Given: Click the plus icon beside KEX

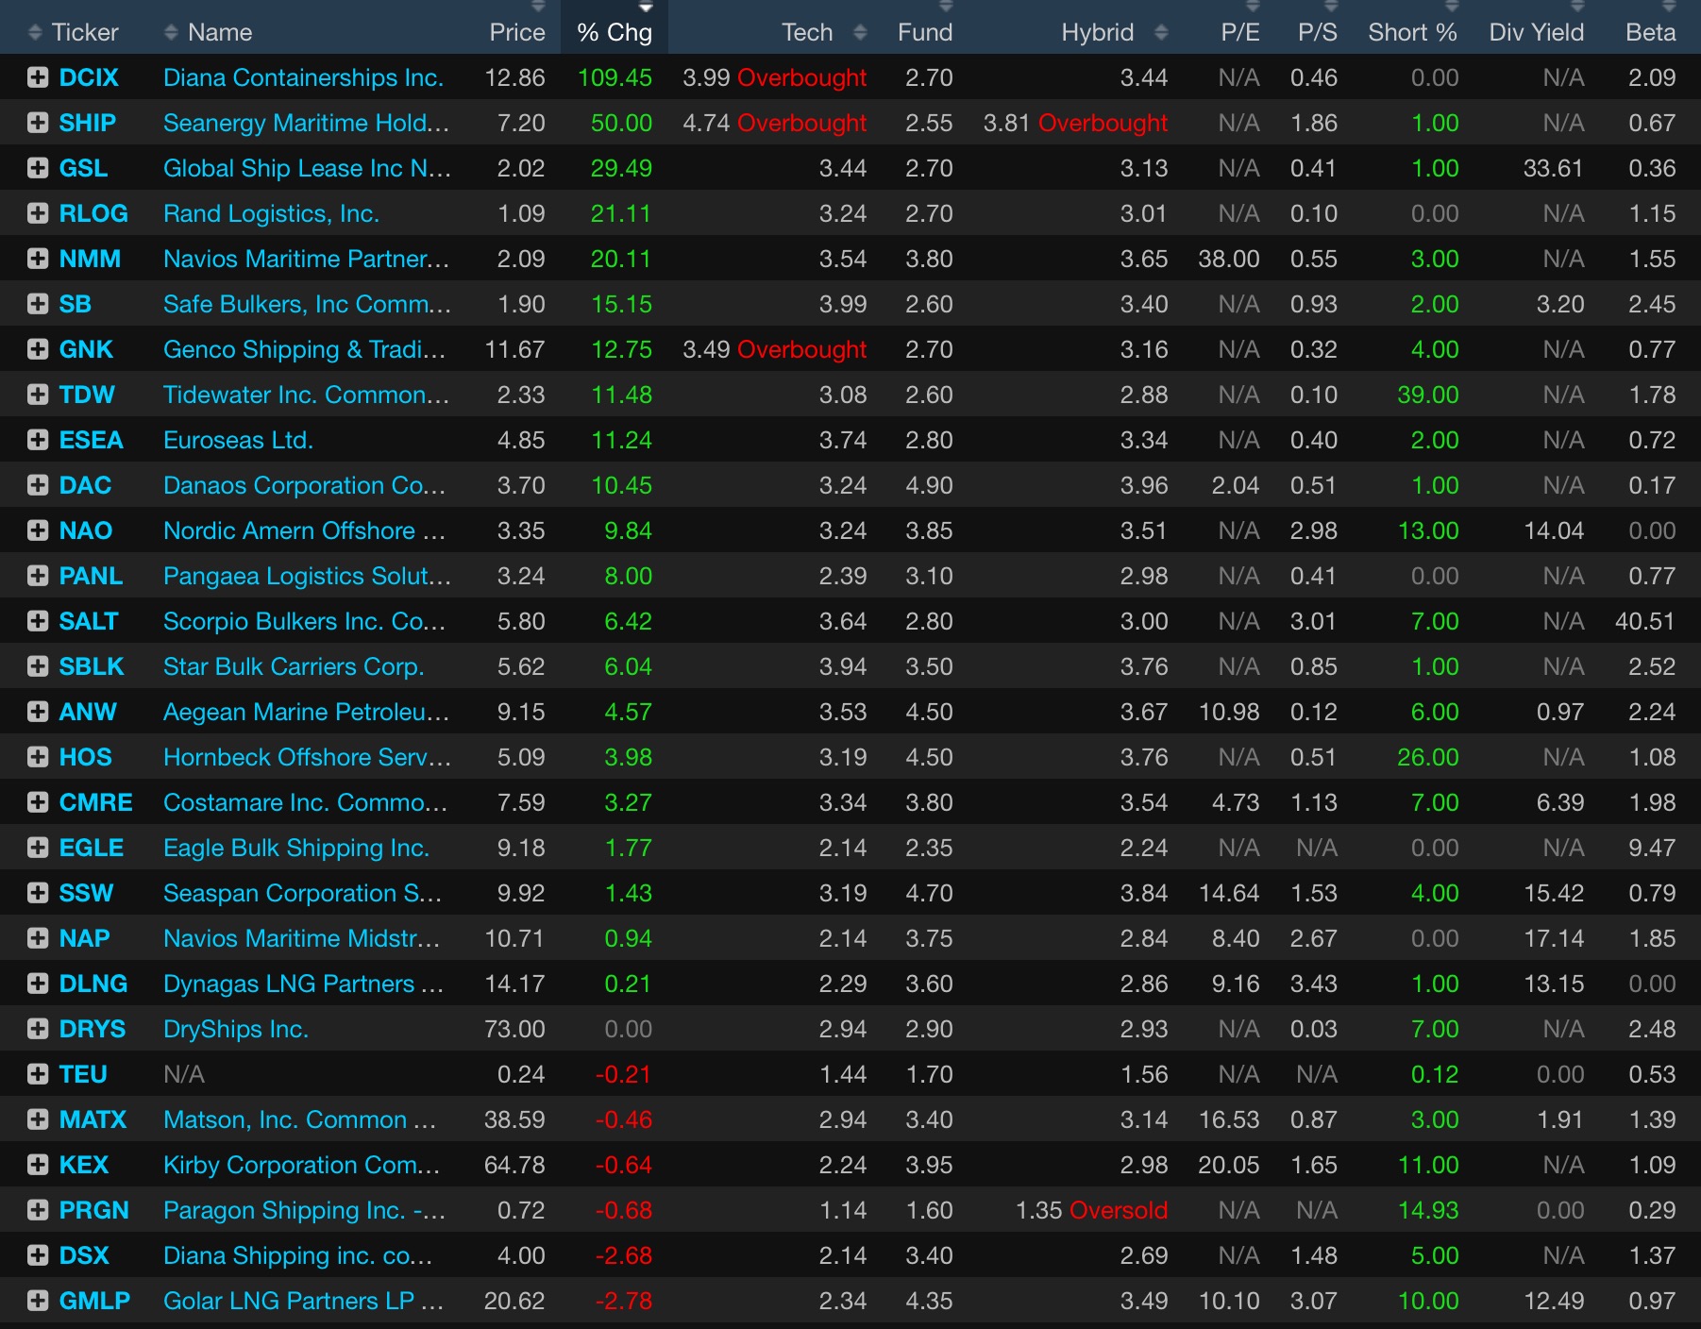Looking at the screenshot, I should (38, 1165).
